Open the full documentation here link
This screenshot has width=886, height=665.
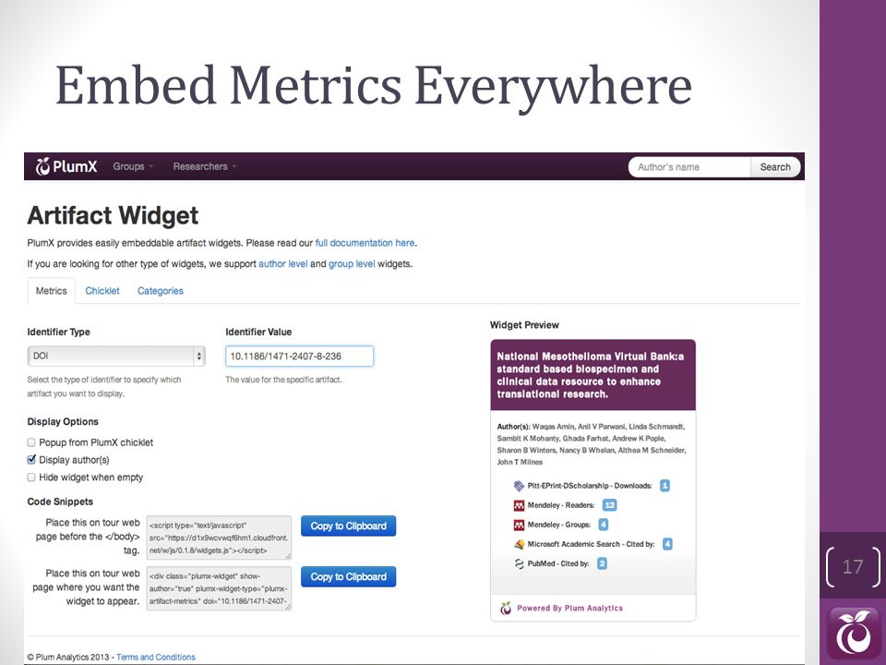point(365,243)
